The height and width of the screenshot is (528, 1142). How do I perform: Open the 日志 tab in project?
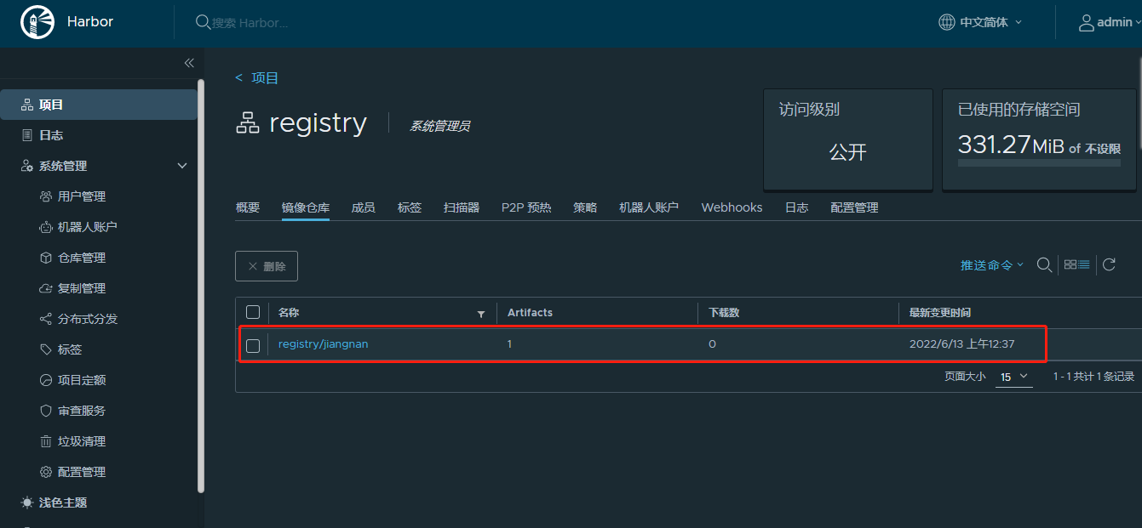pos(797,207)
